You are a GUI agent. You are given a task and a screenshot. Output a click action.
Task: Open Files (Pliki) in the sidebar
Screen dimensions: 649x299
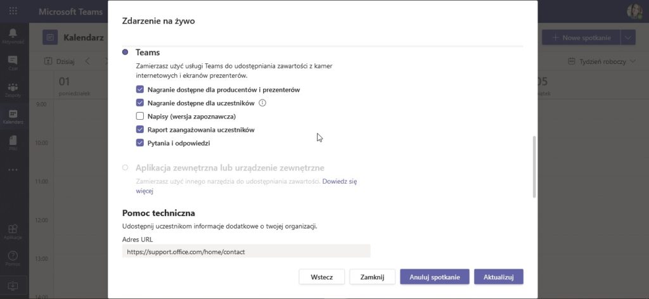coord(13,143)
